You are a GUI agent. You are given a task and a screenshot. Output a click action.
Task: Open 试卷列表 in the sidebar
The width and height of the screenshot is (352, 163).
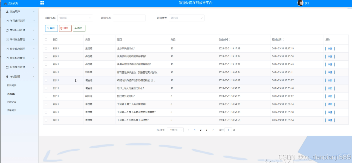click(x=11, y=110)
